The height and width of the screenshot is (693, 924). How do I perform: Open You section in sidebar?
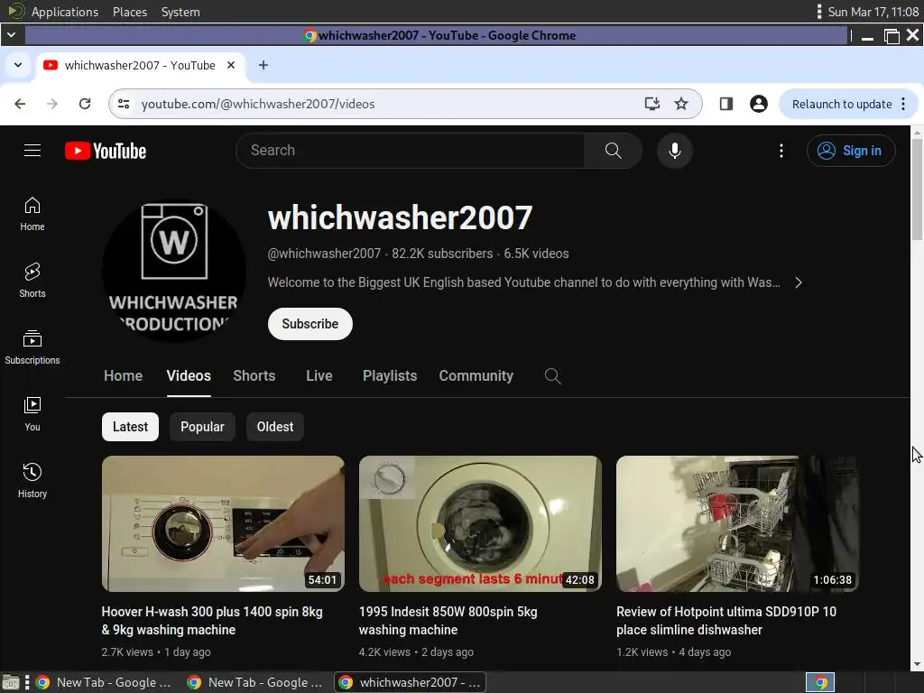pyautogui.click(x=32, y=414)
